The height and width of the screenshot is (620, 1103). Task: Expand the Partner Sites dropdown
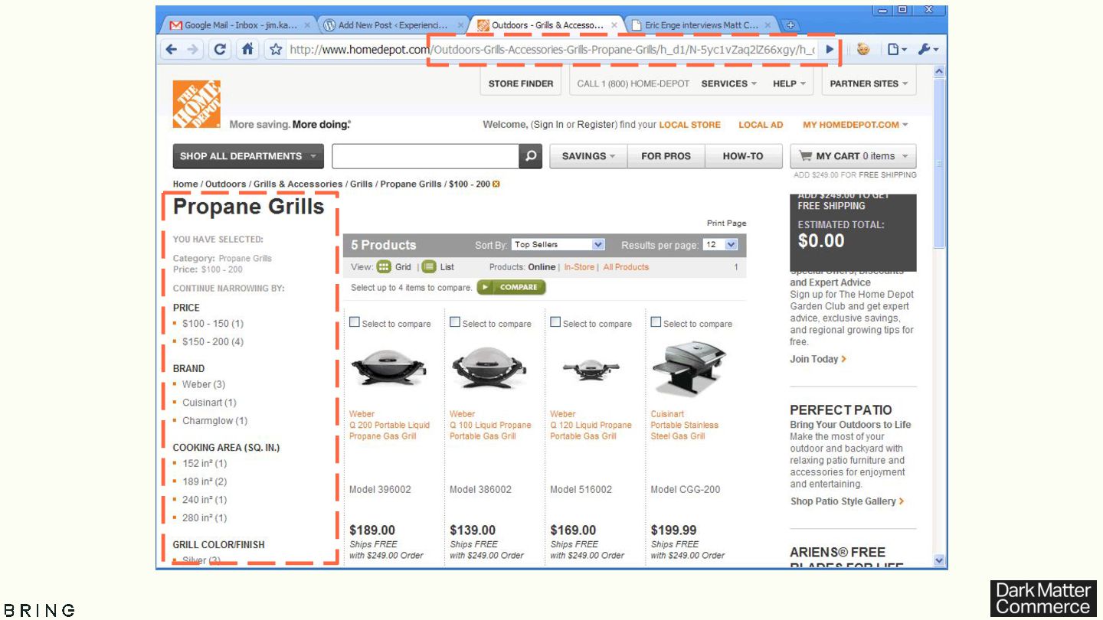869,84
